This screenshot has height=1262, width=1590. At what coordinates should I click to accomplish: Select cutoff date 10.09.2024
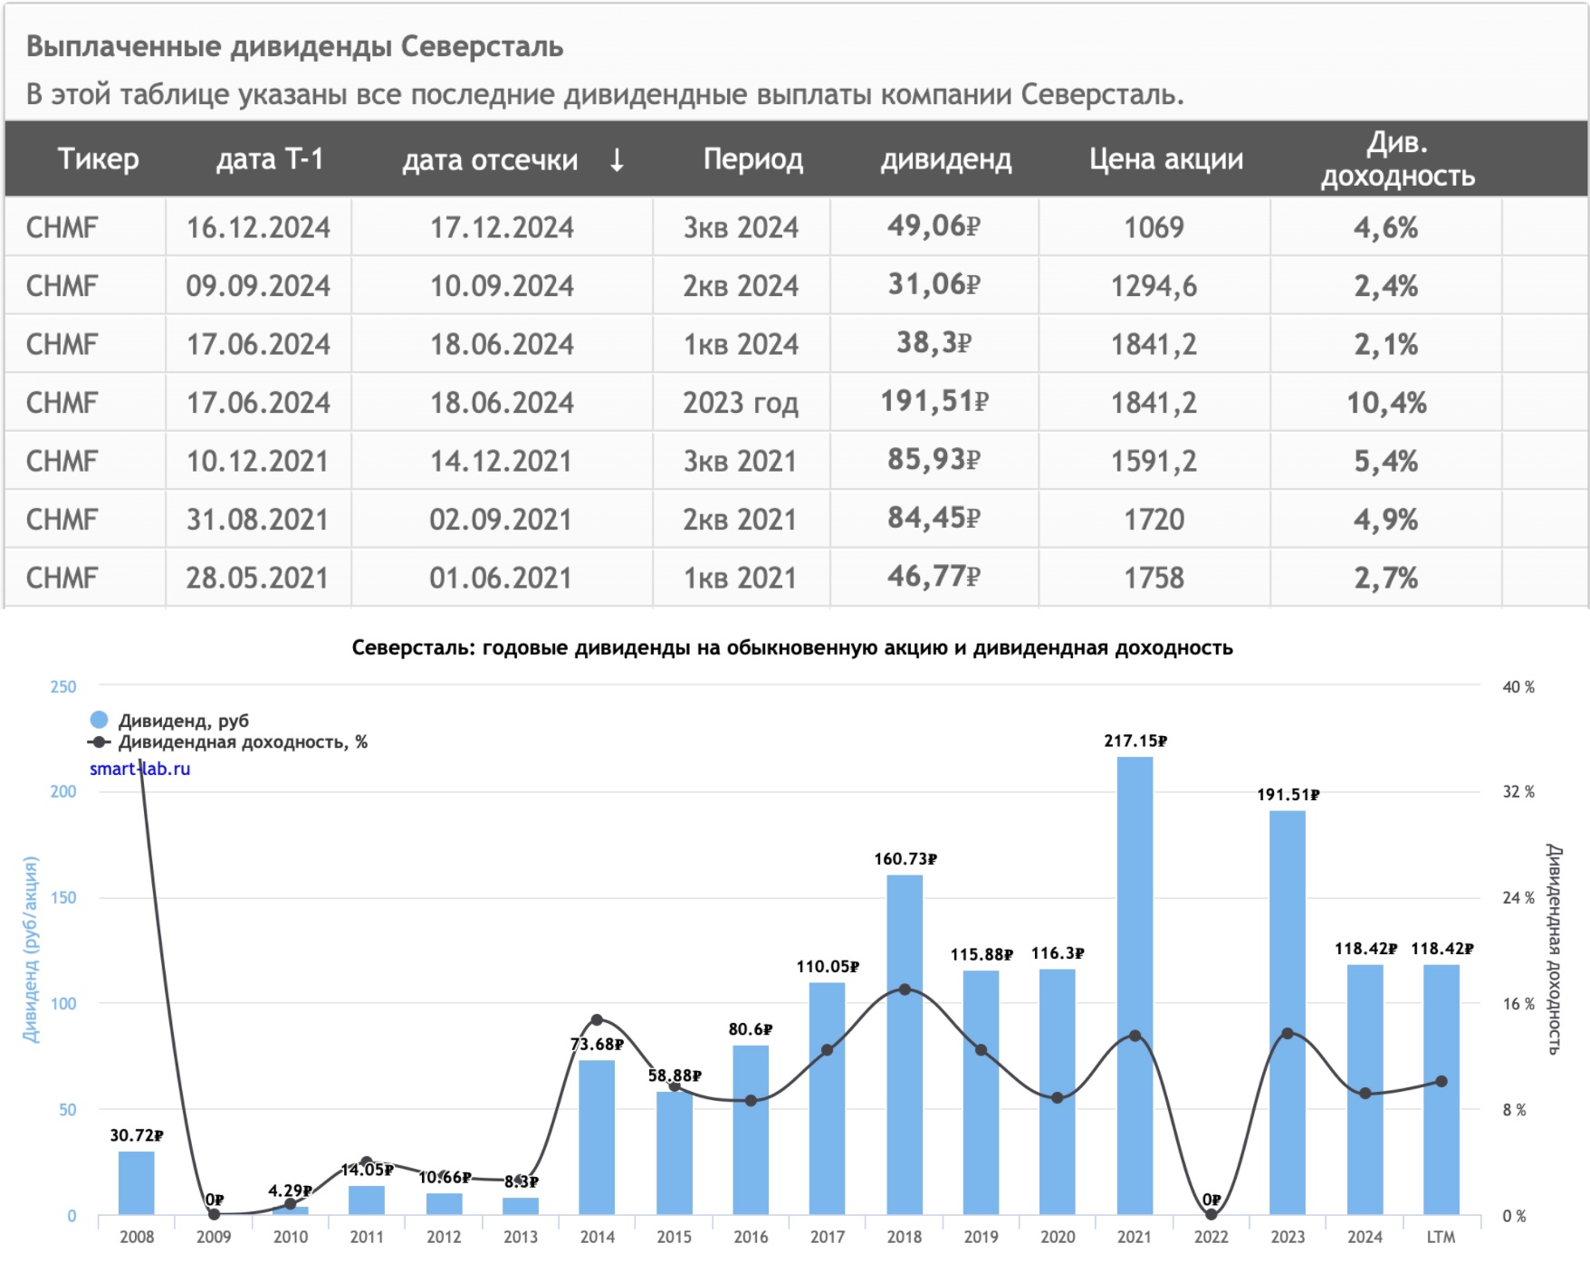[x=502, y=286]
